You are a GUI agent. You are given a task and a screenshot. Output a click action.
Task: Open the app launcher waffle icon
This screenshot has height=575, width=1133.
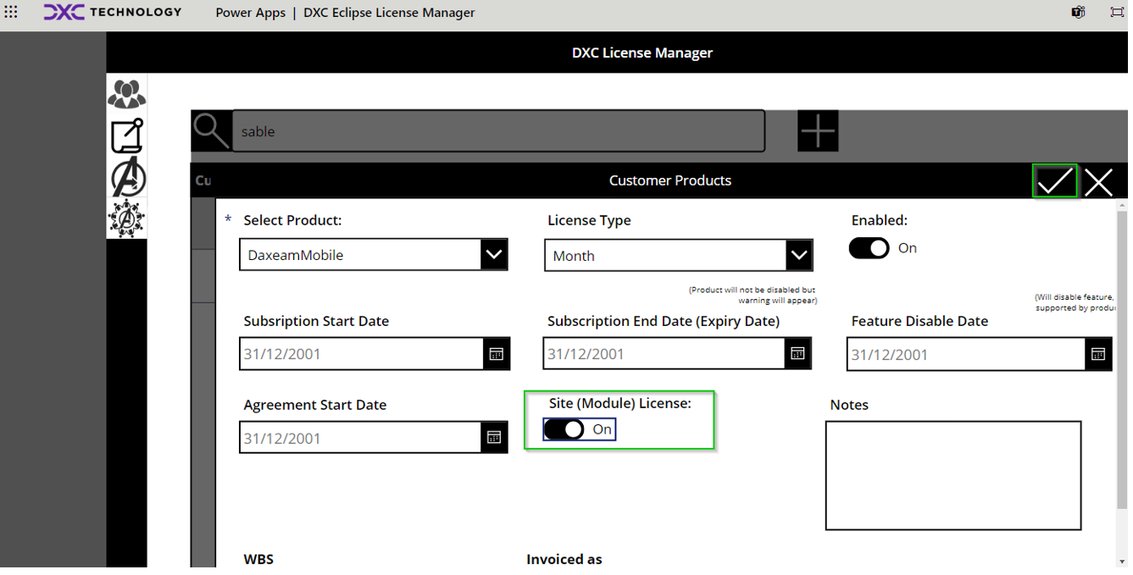[11, 13]
